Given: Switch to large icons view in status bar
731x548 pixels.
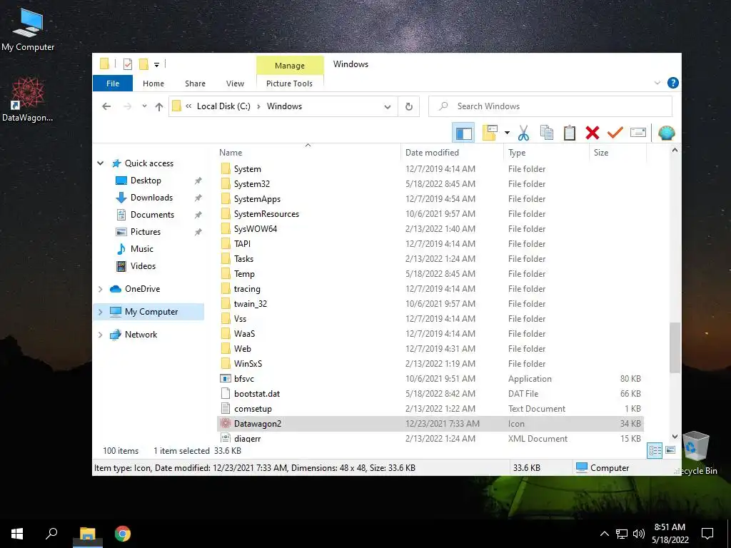Looking at the screenshot, I should click(x=670, y=450).
